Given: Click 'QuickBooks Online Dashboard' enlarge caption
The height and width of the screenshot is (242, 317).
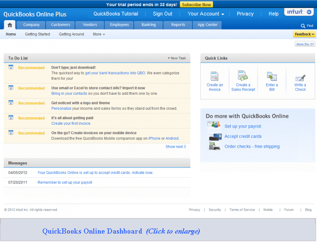Looking at the screenshot, I should point(121,231).
